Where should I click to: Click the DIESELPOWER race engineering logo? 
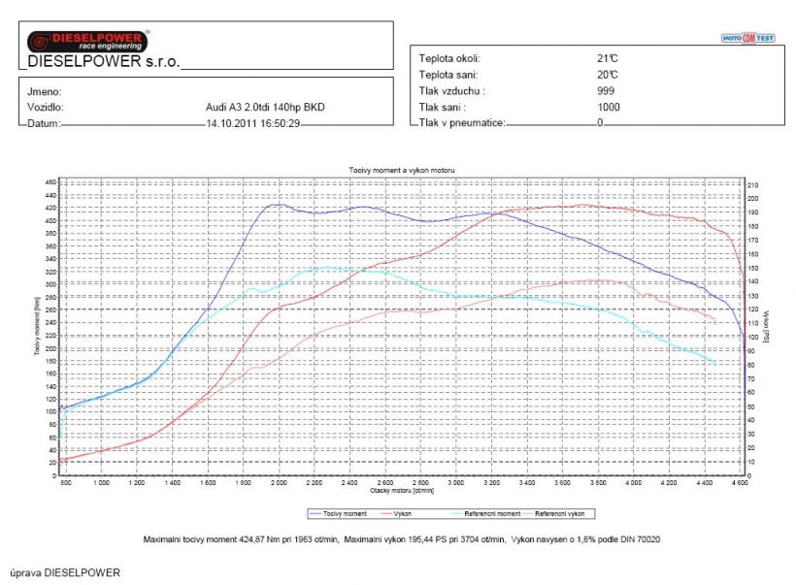click(88, 40)
